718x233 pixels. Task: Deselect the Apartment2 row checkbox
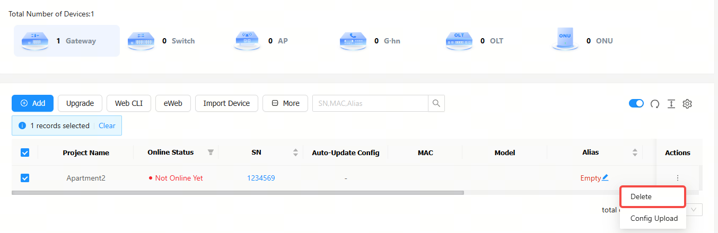[25, 178]
